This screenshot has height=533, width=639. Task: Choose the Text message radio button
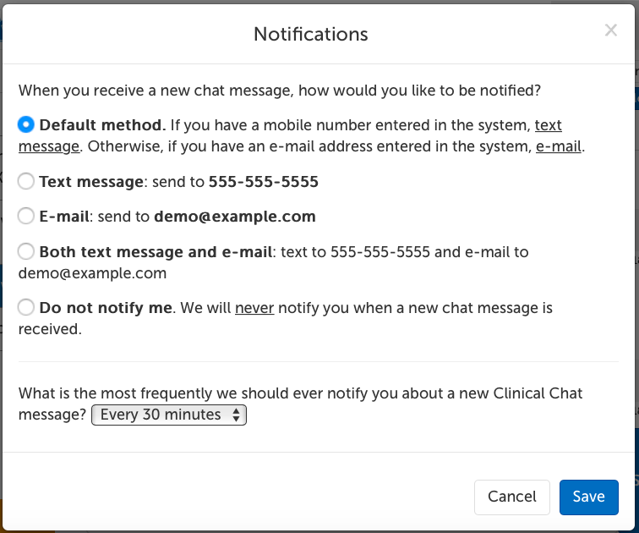click(x=26, y=181)
